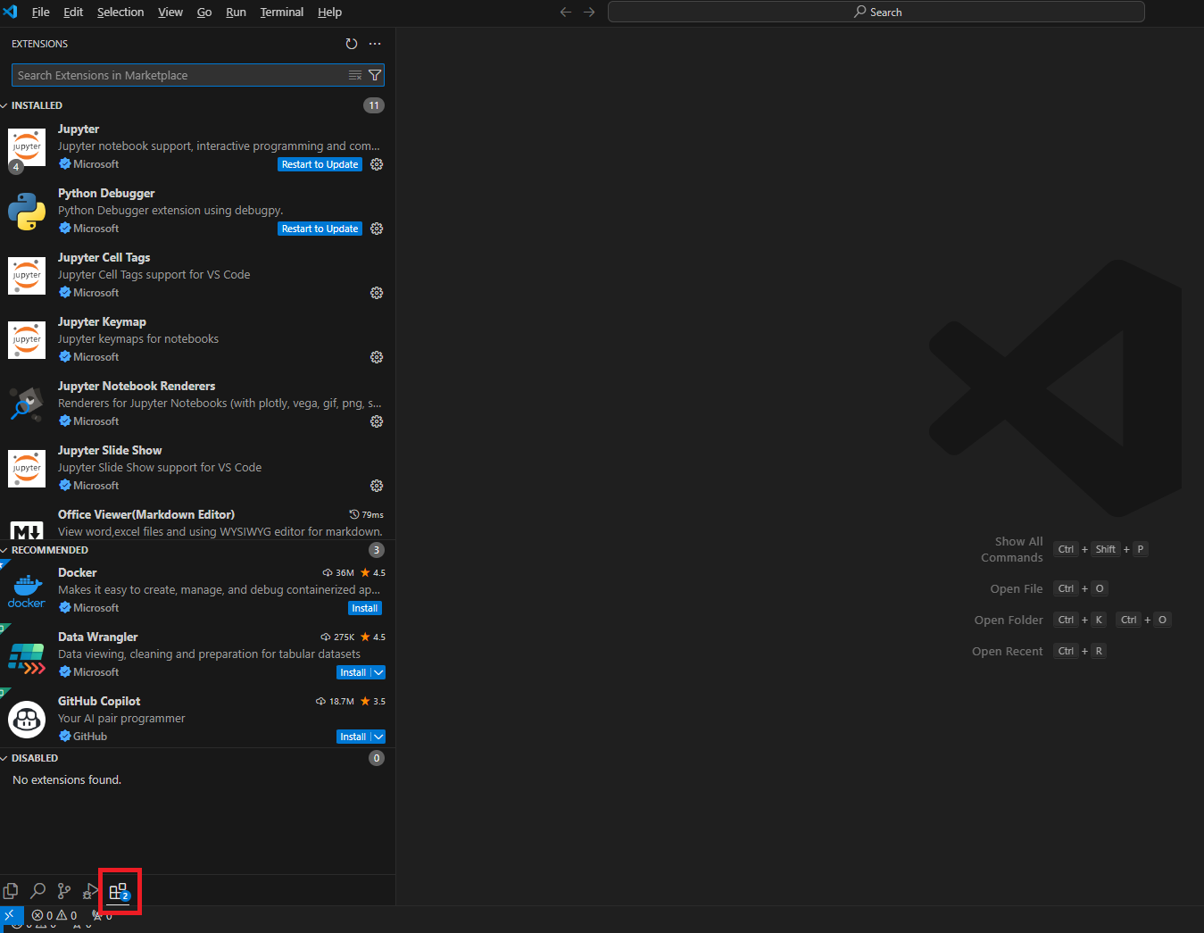
Task: Select the Jupyter Keymap extension entry
Action: pyautogui.click(x=197, y=339)
